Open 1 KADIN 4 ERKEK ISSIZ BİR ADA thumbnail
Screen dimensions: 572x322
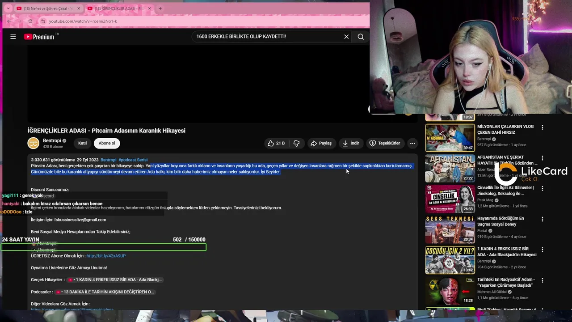click(450, 260)
